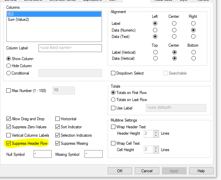Toggle Allow Drag and Drop checkbox
This screenshot has height=180, width=221.
tap(9, 119)
